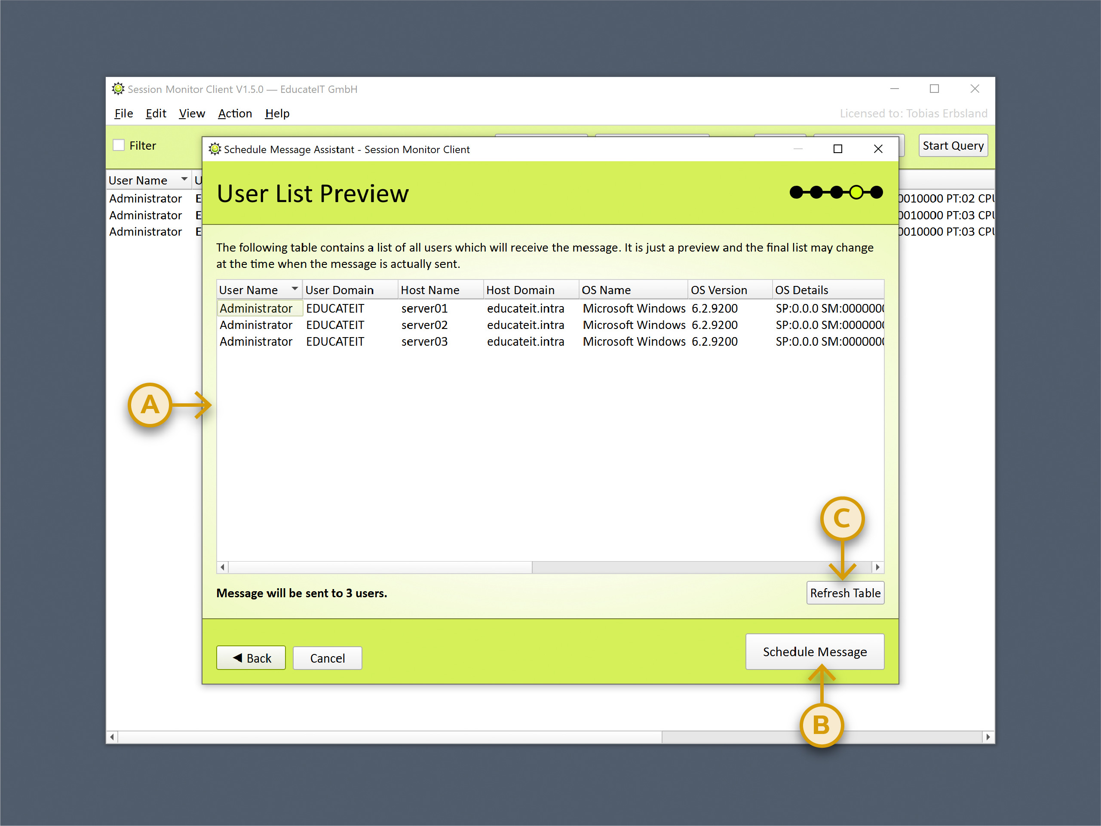
Task: Click main window's bottom right scroll arrow
Action: coord(988,737)
